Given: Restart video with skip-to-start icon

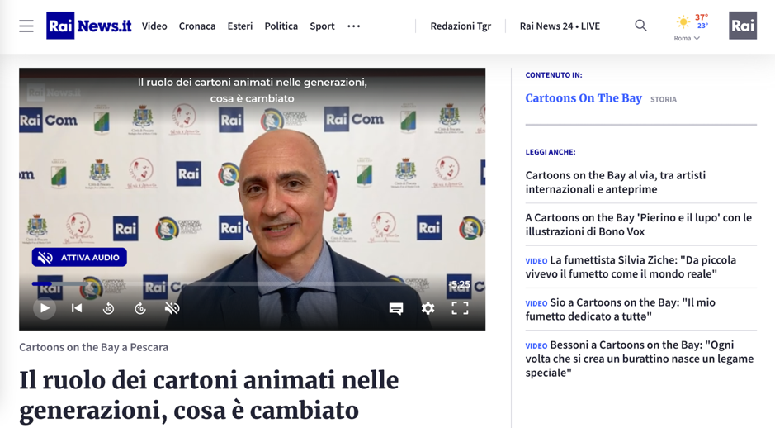Looking at the screenshot, I should pyautogui.click(x=77, y=308).
